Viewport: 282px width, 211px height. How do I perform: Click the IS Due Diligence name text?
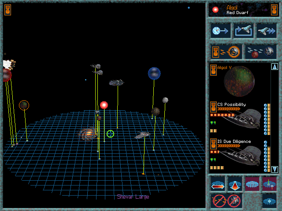(234, 142)
